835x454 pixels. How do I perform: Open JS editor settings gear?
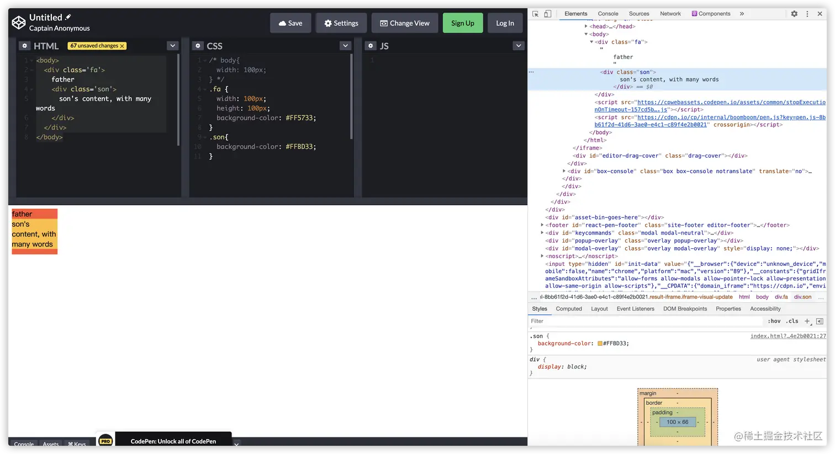click(371, 46)
